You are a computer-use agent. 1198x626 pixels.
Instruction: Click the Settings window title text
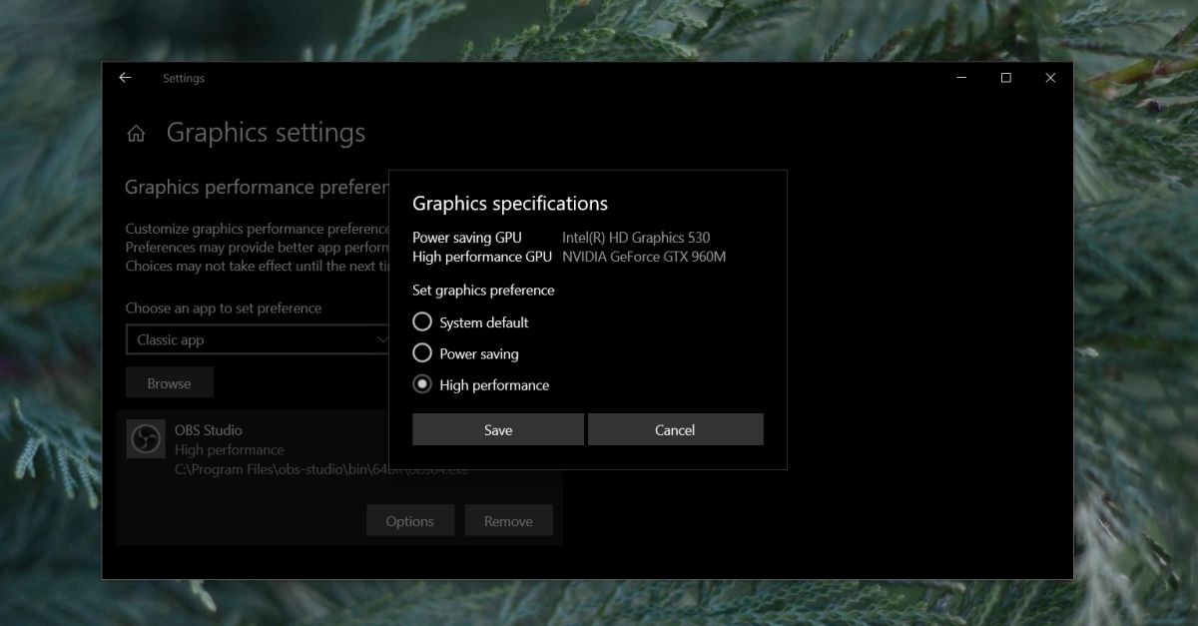[184, 78]
